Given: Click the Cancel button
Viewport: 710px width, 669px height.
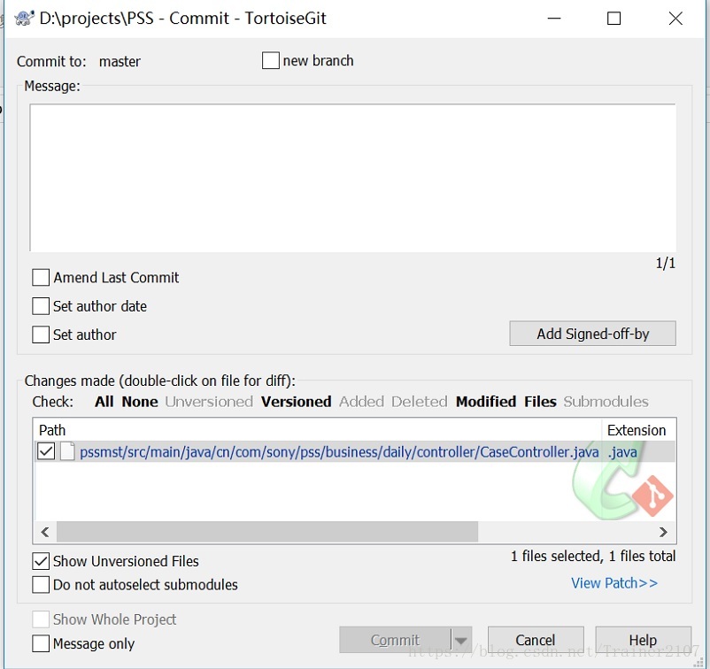Looking at the screenshot, I should [x=536, y=640].
